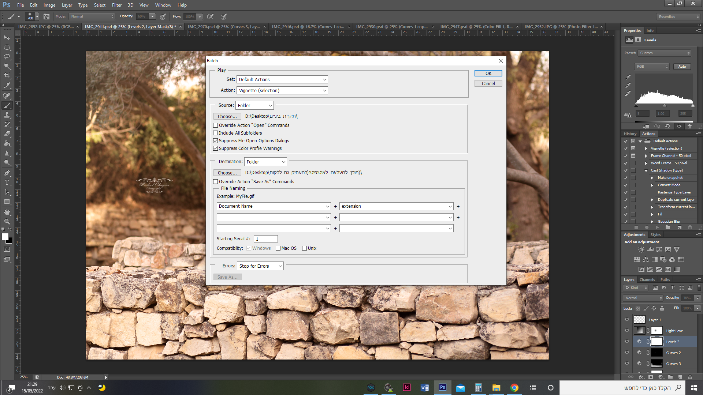703x395 pixels.
Task: Switch to the Channels tab
Action: [x=647, y=280]
